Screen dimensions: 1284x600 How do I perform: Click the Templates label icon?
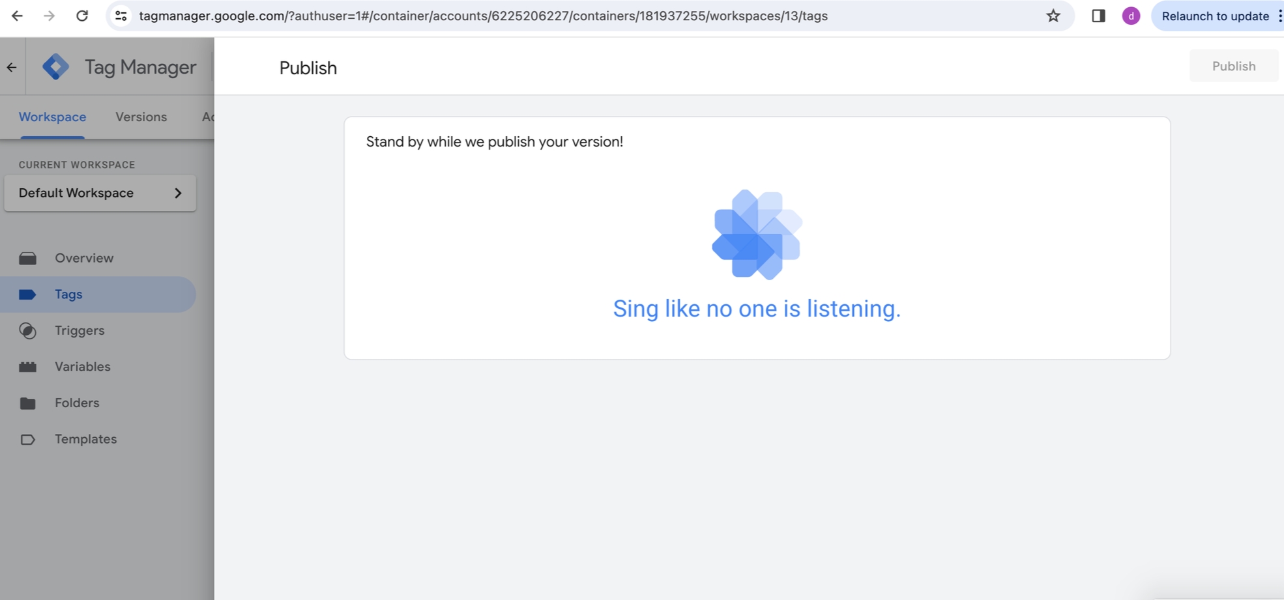27,440
